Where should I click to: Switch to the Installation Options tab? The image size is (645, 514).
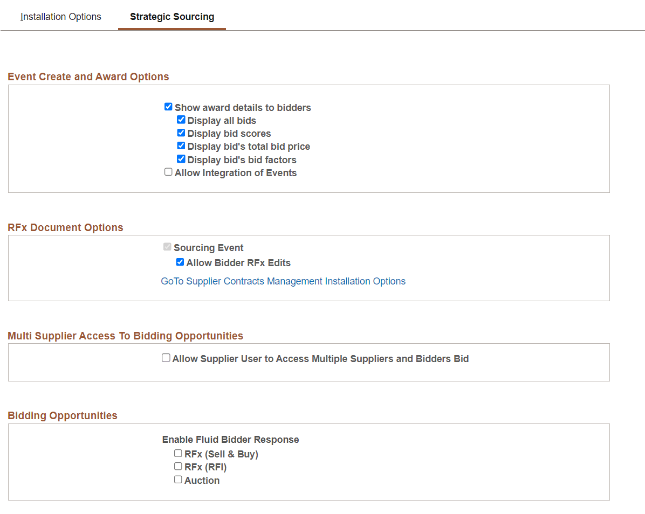[60, 17]
